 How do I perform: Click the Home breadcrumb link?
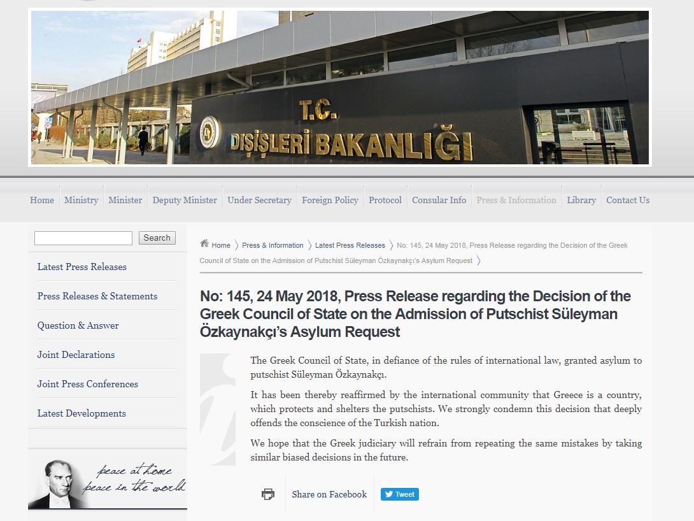point(221,245)
